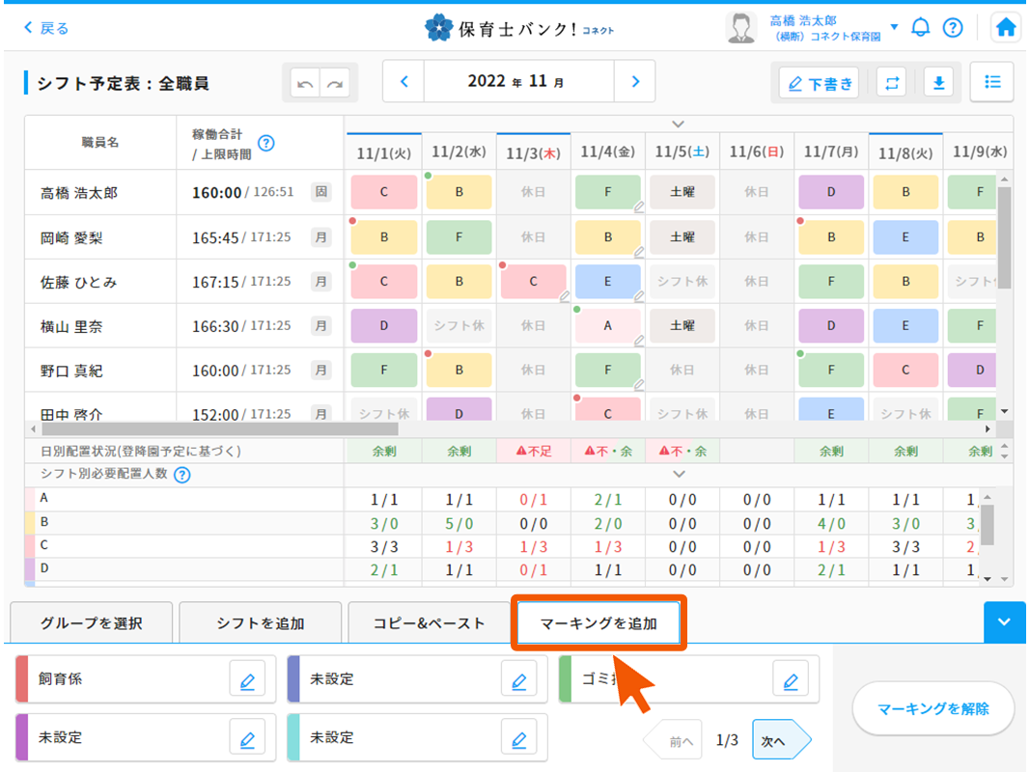Collapse bottom panel with blue chevron button

(1004, 622)
